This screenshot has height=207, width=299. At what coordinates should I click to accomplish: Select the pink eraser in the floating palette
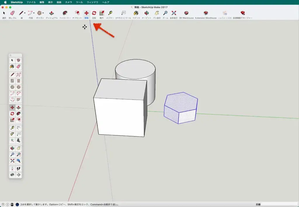(x=18, y=67)
